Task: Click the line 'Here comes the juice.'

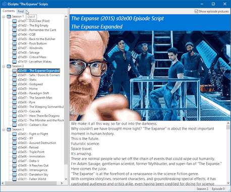Action: pyautogui.click(x=89, y=169)
